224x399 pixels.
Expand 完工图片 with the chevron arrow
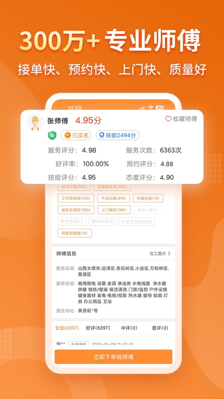[x=169, y=253]
